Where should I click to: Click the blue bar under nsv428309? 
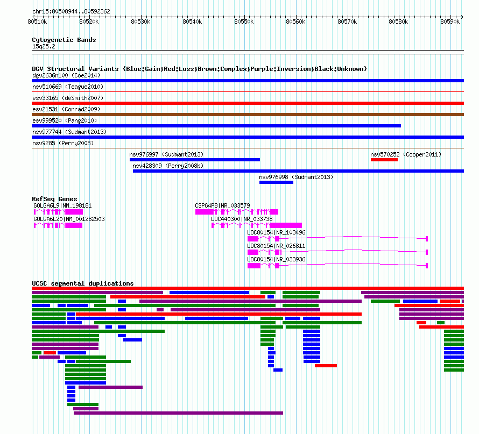(299, 171)
